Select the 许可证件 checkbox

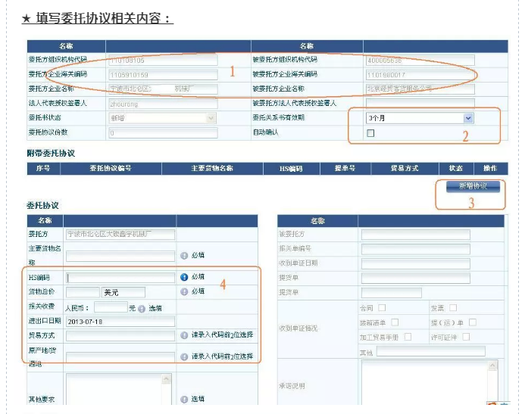(466, 337)
